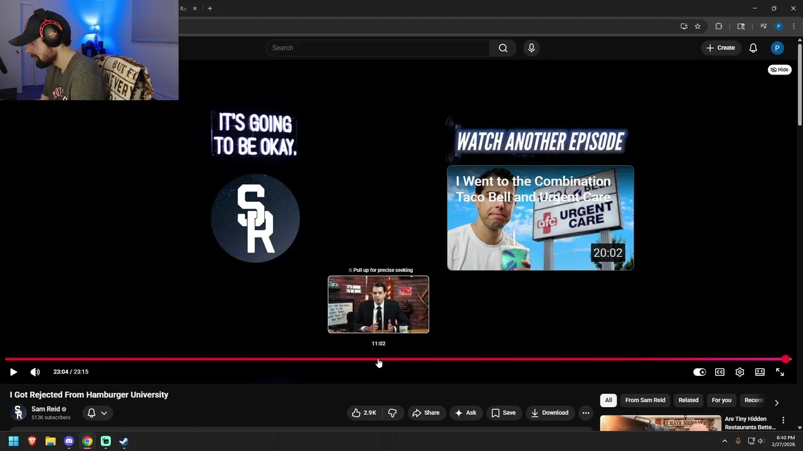Viewport: 803px width, 451px height.
Task: Open the YouTube account avatar menu
Action: (777, 48)
